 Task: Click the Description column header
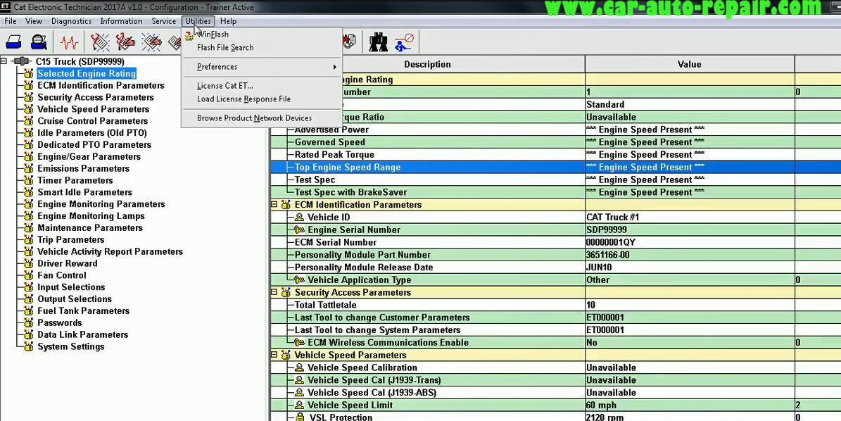[427, 64]
